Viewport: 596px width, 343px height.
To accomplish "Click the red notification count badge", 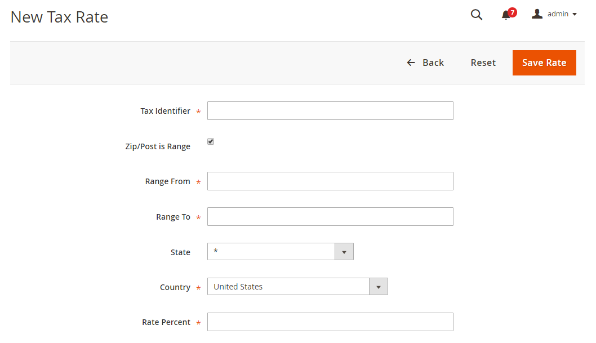I will pyautogui.click(x=513, y=12).
